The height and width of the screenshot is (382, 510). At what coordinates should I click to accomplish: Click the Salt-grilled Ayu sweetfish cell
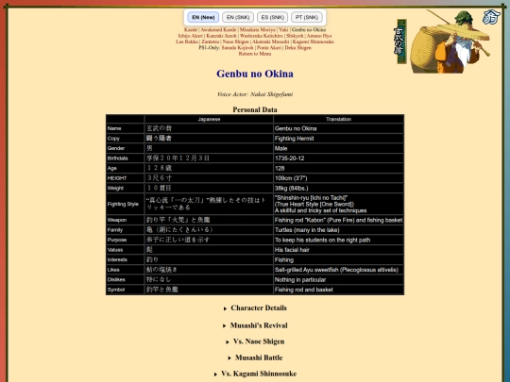click(339, 270)
